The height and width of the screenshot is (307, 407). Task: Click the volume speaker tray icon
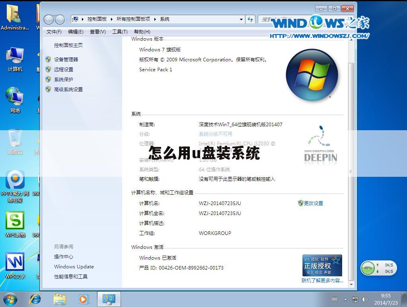(x=365, y=299)
